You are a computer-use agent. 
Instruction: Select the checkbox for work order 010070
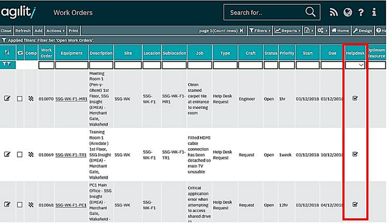tap(20, 99)
